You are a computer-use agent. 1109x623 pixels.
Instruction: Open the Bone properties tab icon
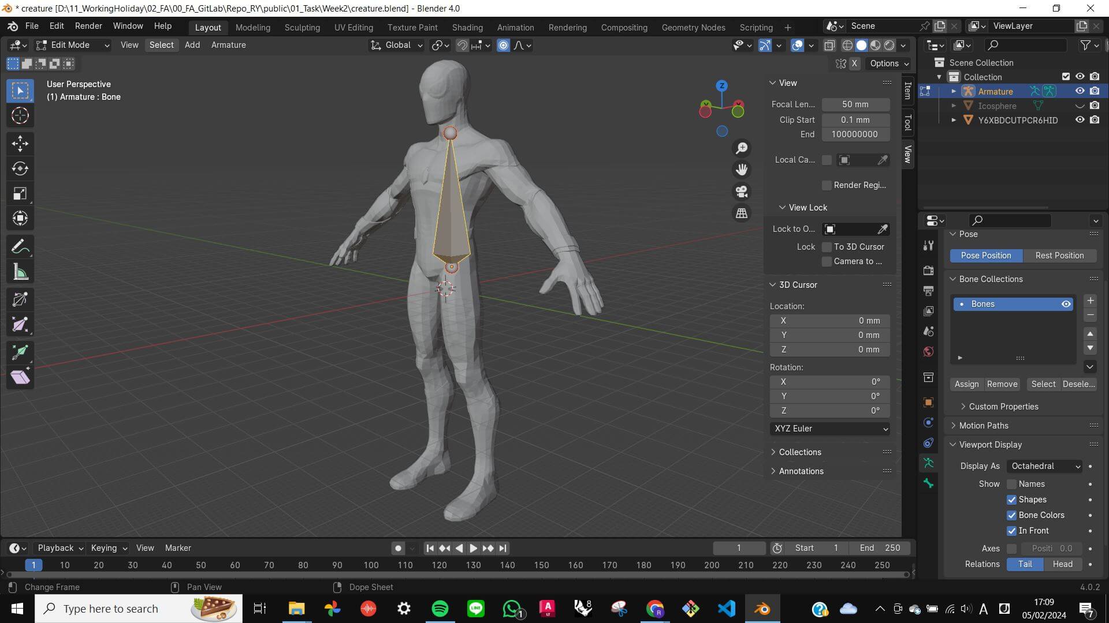(928, 483)
